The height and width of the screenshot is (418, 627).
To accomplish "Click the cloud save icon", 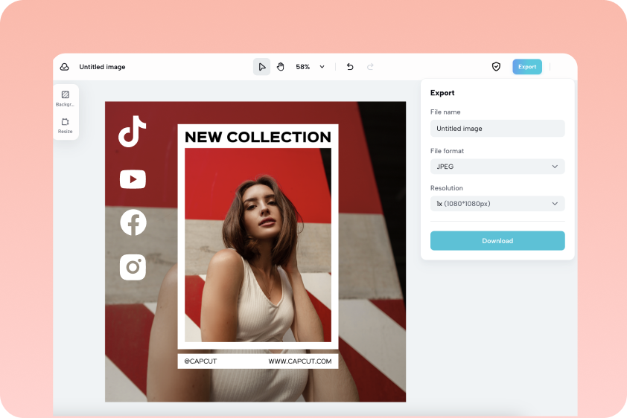I will click(x=64, y=67).
